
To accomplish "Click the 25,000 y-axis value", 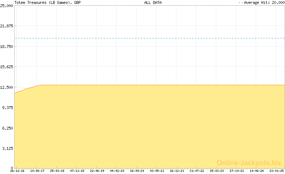I will [6, 5].
